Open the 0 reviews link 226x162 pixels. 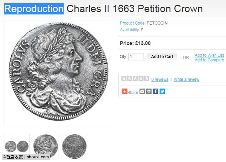(x=160, y=79)
